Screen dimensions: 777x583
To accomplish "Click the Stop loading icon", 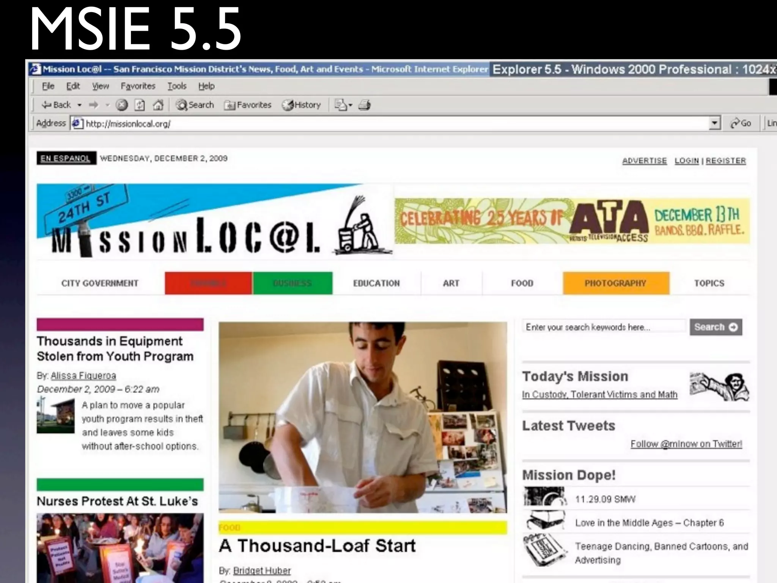I will (x=121, y=105).
